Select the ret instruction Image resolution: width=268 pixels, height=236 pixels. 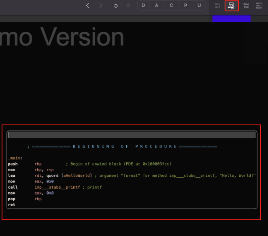point(11,205)
